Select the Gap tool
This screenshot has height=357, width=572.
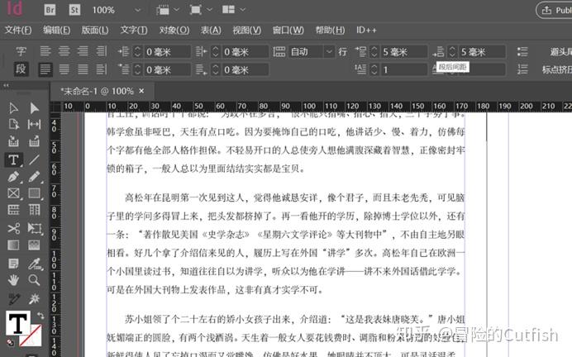coord(34,124)
